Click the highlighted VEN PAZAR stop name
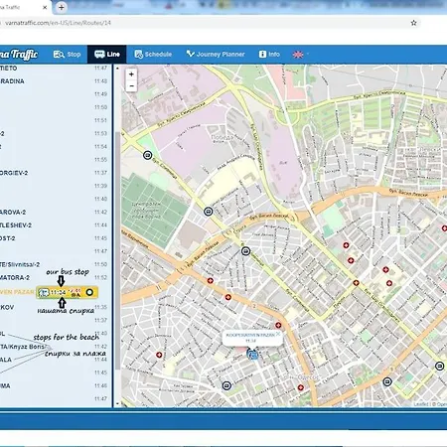 point(17,292)
